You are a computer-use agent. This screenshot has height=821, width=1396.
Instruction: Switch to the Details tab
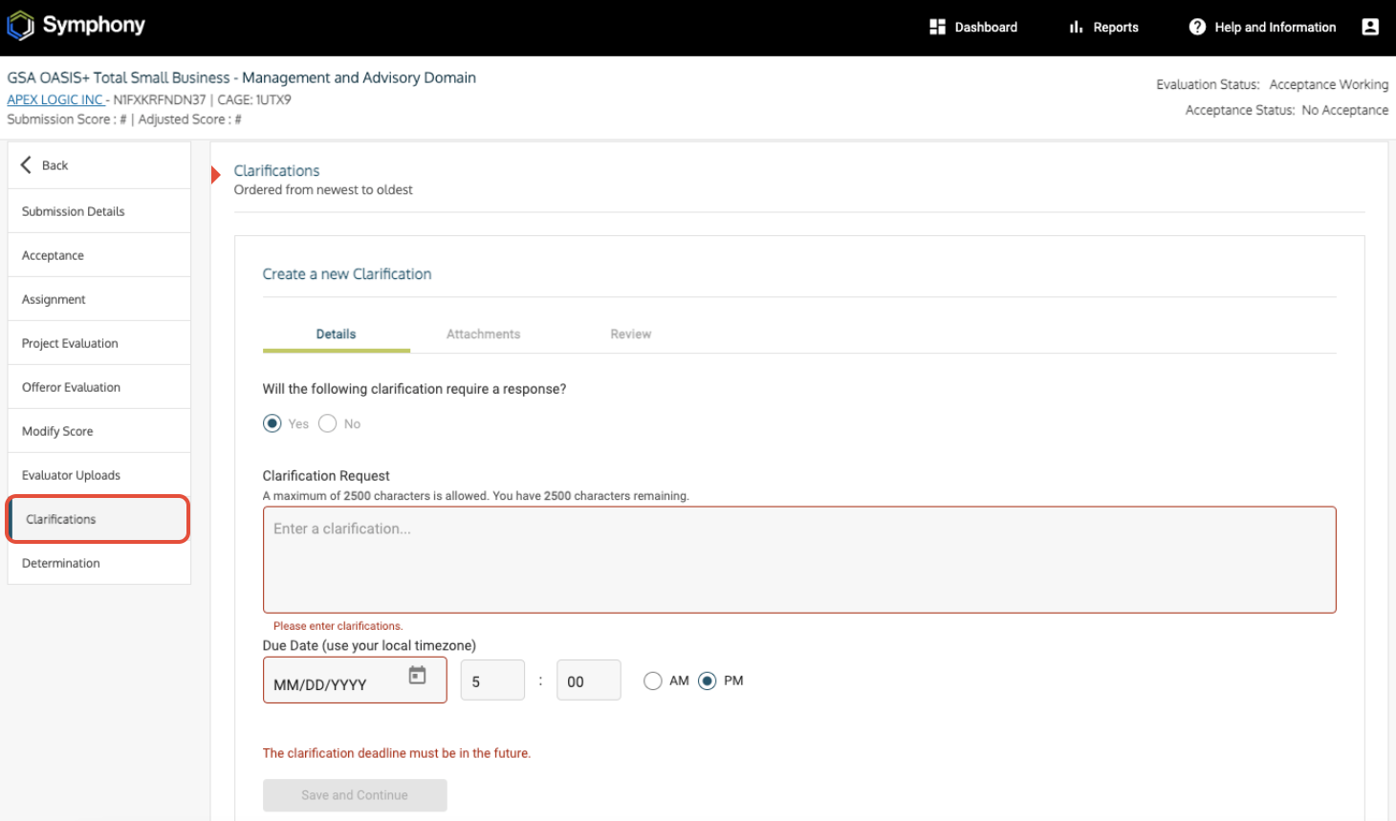pos(337,335)
